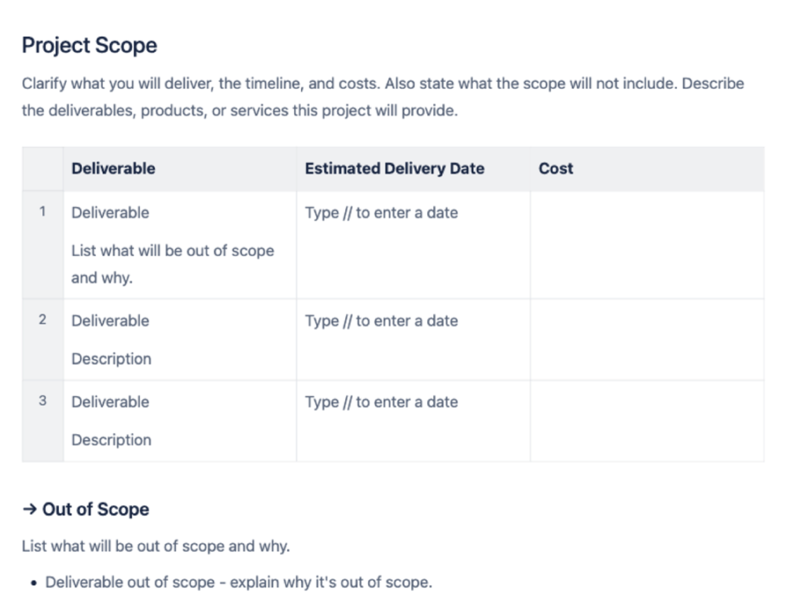This screenshot has height=610, width=794.
Task: Click row number 2 cell
Action: pyautogui.click(x=43, y=319)
